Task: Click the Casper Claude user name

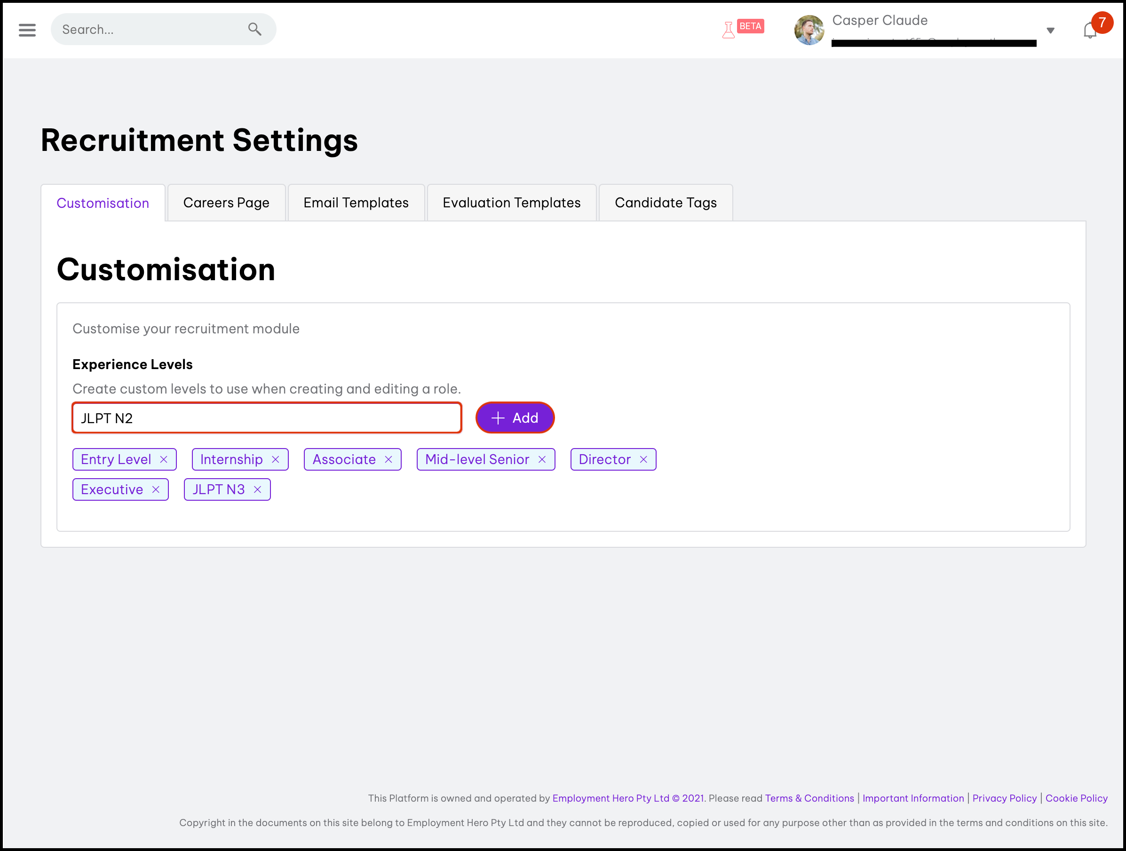Action: pos(880,20)
